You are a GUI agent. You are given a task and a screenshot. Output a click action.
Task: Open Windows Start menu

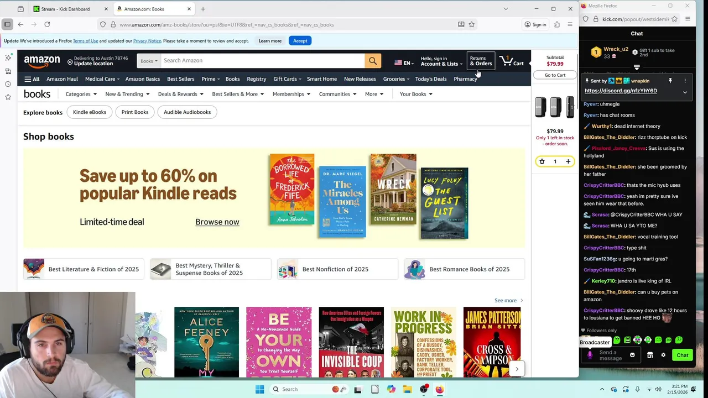coord(259,389)
